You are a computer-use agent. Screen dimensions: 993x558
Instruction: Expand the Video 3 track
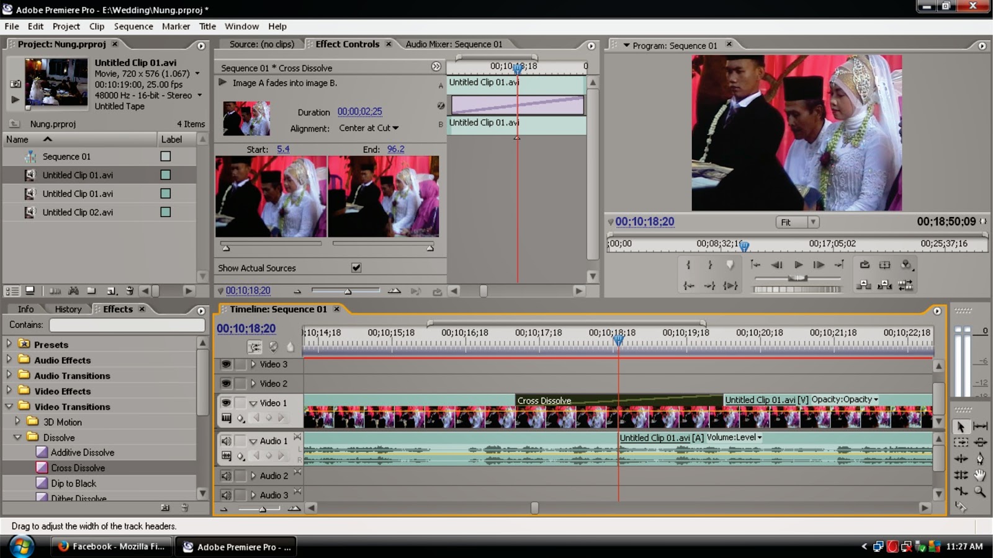tap(253, 365)
